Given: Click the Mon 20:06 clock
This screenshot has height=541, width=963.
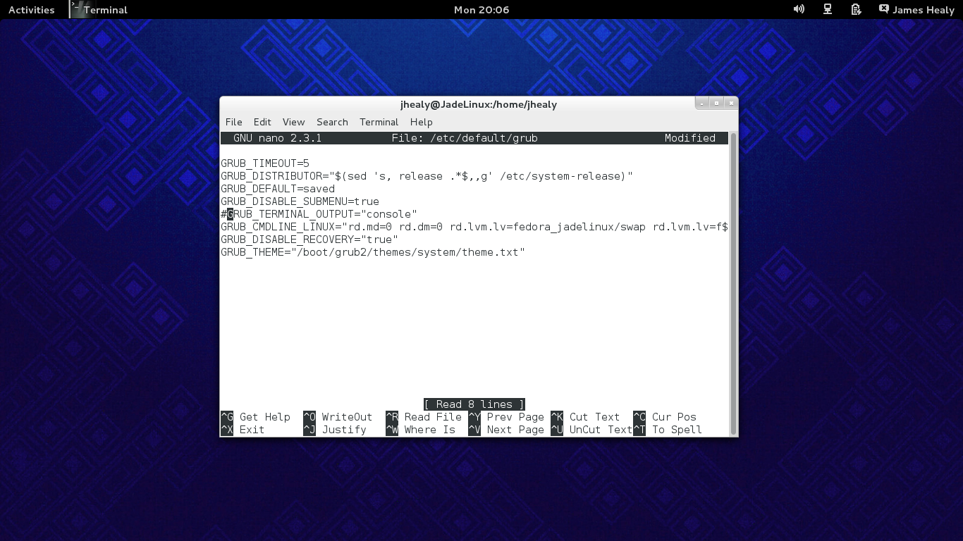Looking at the screenshot, I should coord(481,10).
